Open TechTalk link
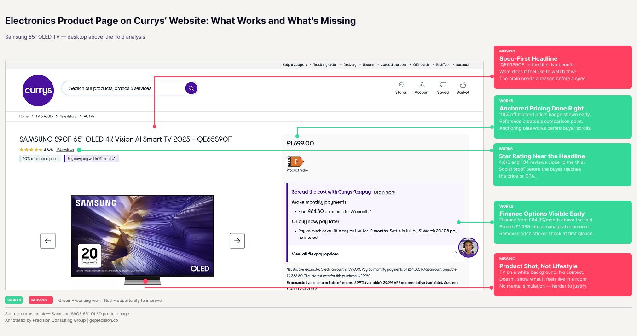 pyautogui.click(x=443, y=65)
